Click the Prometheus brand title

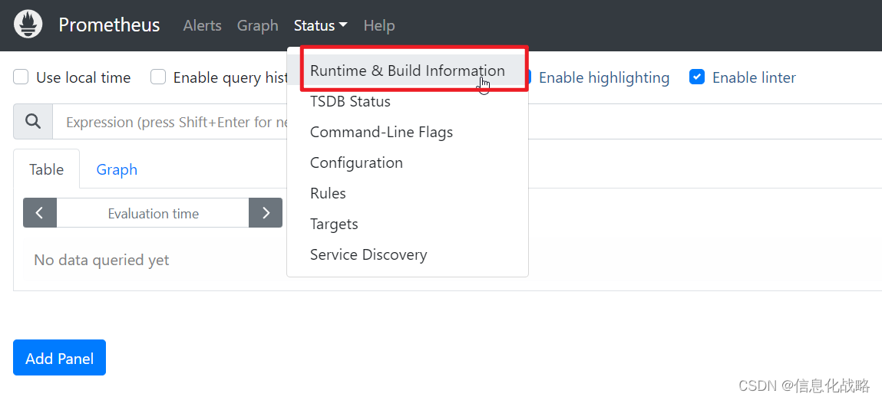[x=109, y=25]
